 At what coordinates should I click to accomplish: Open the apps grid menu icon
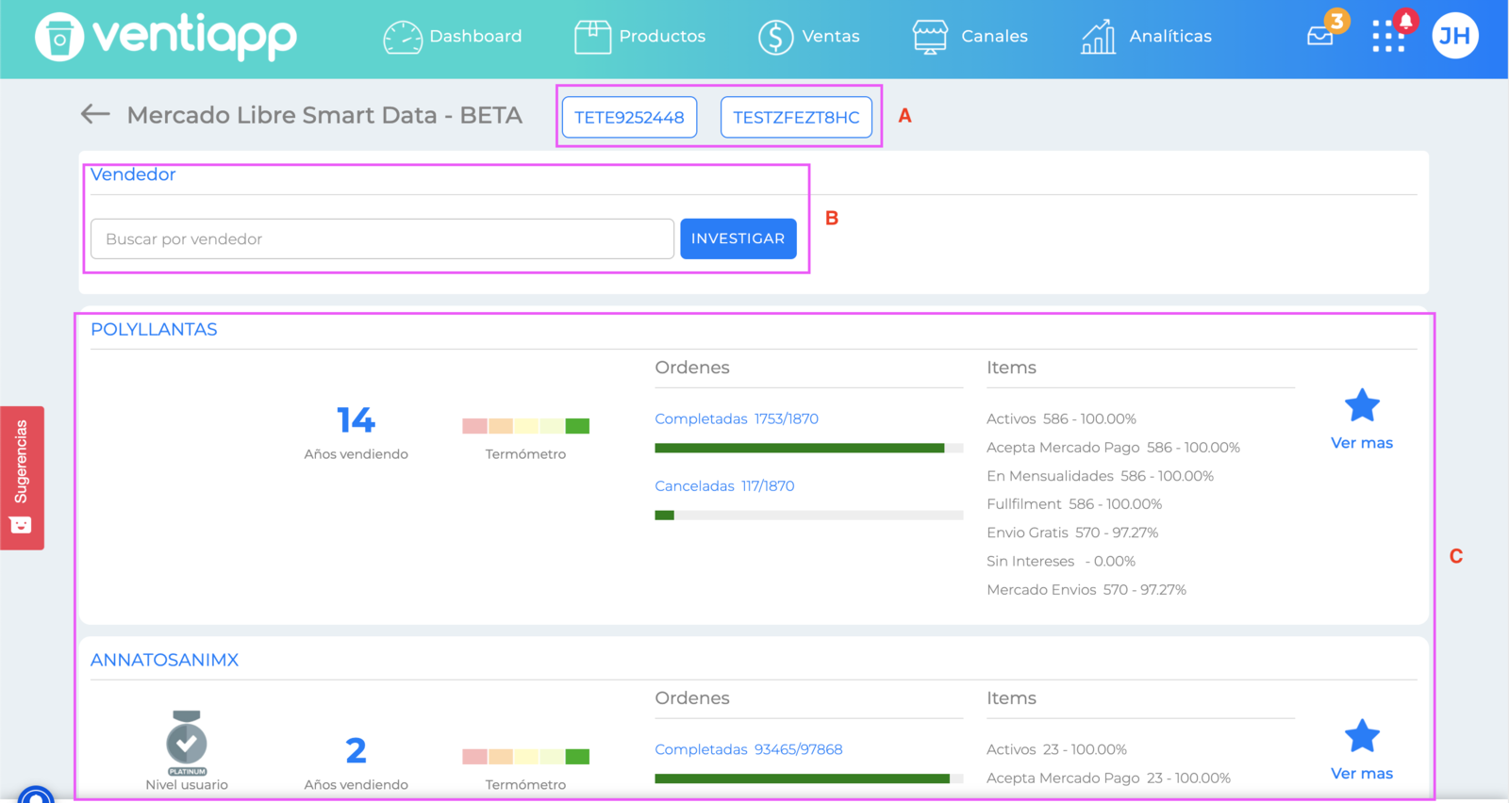[1388, 36]
